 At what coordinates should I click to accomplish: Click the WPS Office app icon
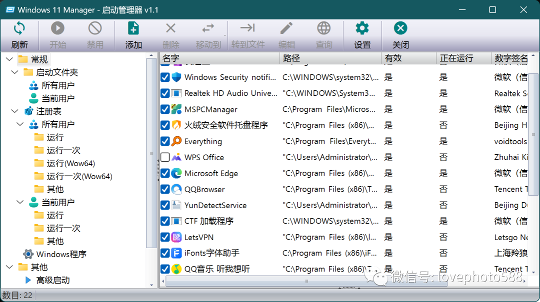point(176,157)
